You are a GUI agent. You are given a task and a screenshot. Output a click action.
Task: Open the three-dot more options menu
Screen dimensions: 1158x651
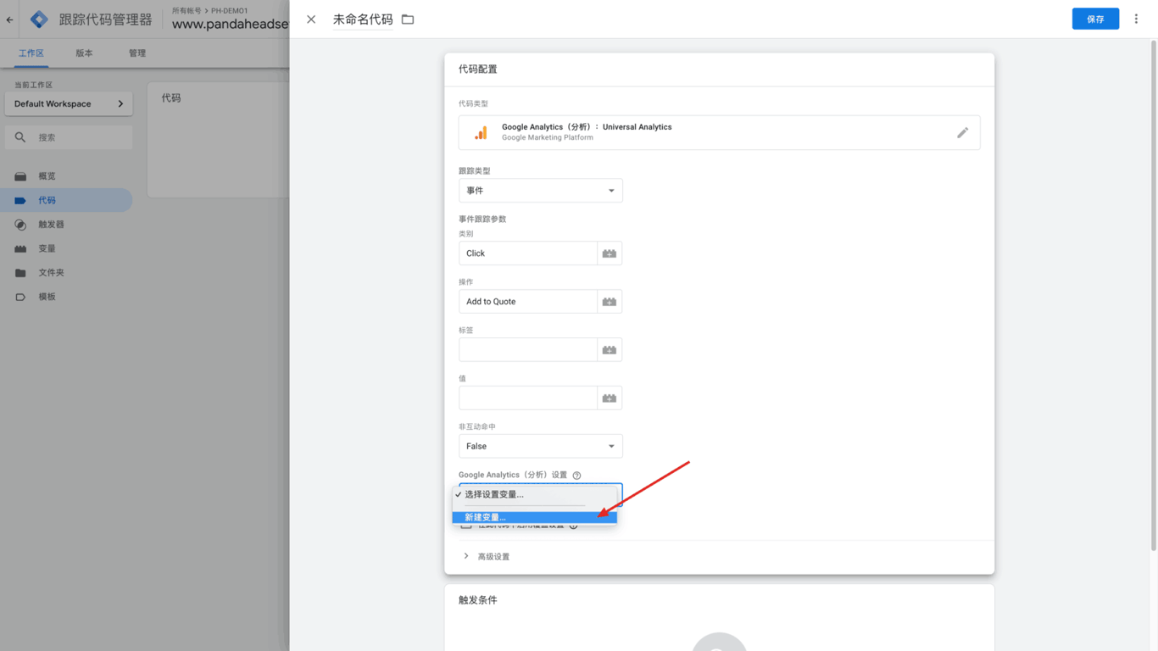(1136, 19)
